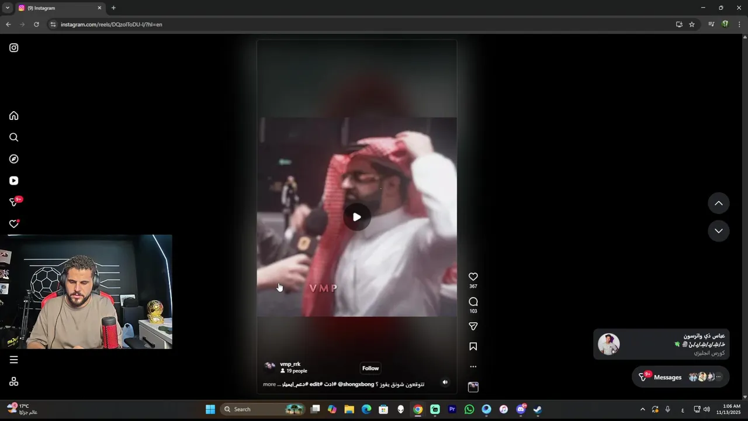Expand caption with 'more' link
Screen dimensions: 748x421
(x=269, y=384)
